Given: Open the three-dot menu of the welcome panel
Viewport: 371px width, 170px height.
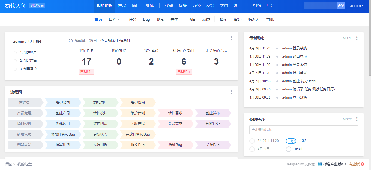Looking at the screenshot, I should (x=231, y=38).
